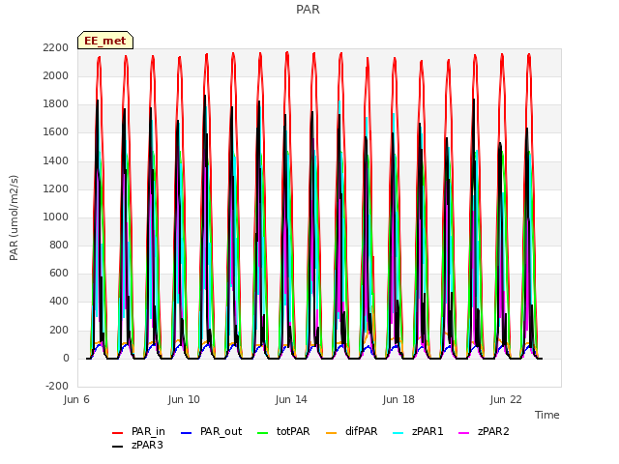This screenshot has width=619, height=464.
Task: Click the 1200 y-axis tick label
Action: (x=56, y=189)
